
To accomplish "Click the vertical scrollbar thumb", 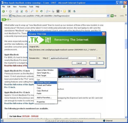I will [126, 44].
